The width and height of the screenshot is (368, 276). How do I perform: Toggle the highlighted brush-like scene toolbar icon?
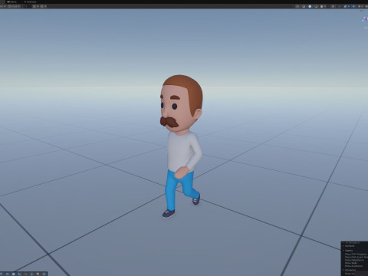point(345,6)
